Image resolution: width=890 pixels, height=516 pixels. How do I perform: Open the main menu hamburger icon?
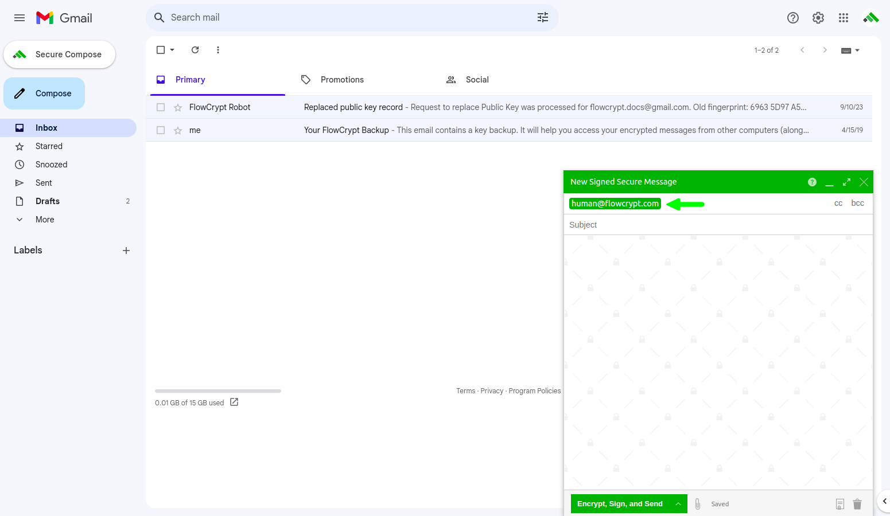click(20, 18)
